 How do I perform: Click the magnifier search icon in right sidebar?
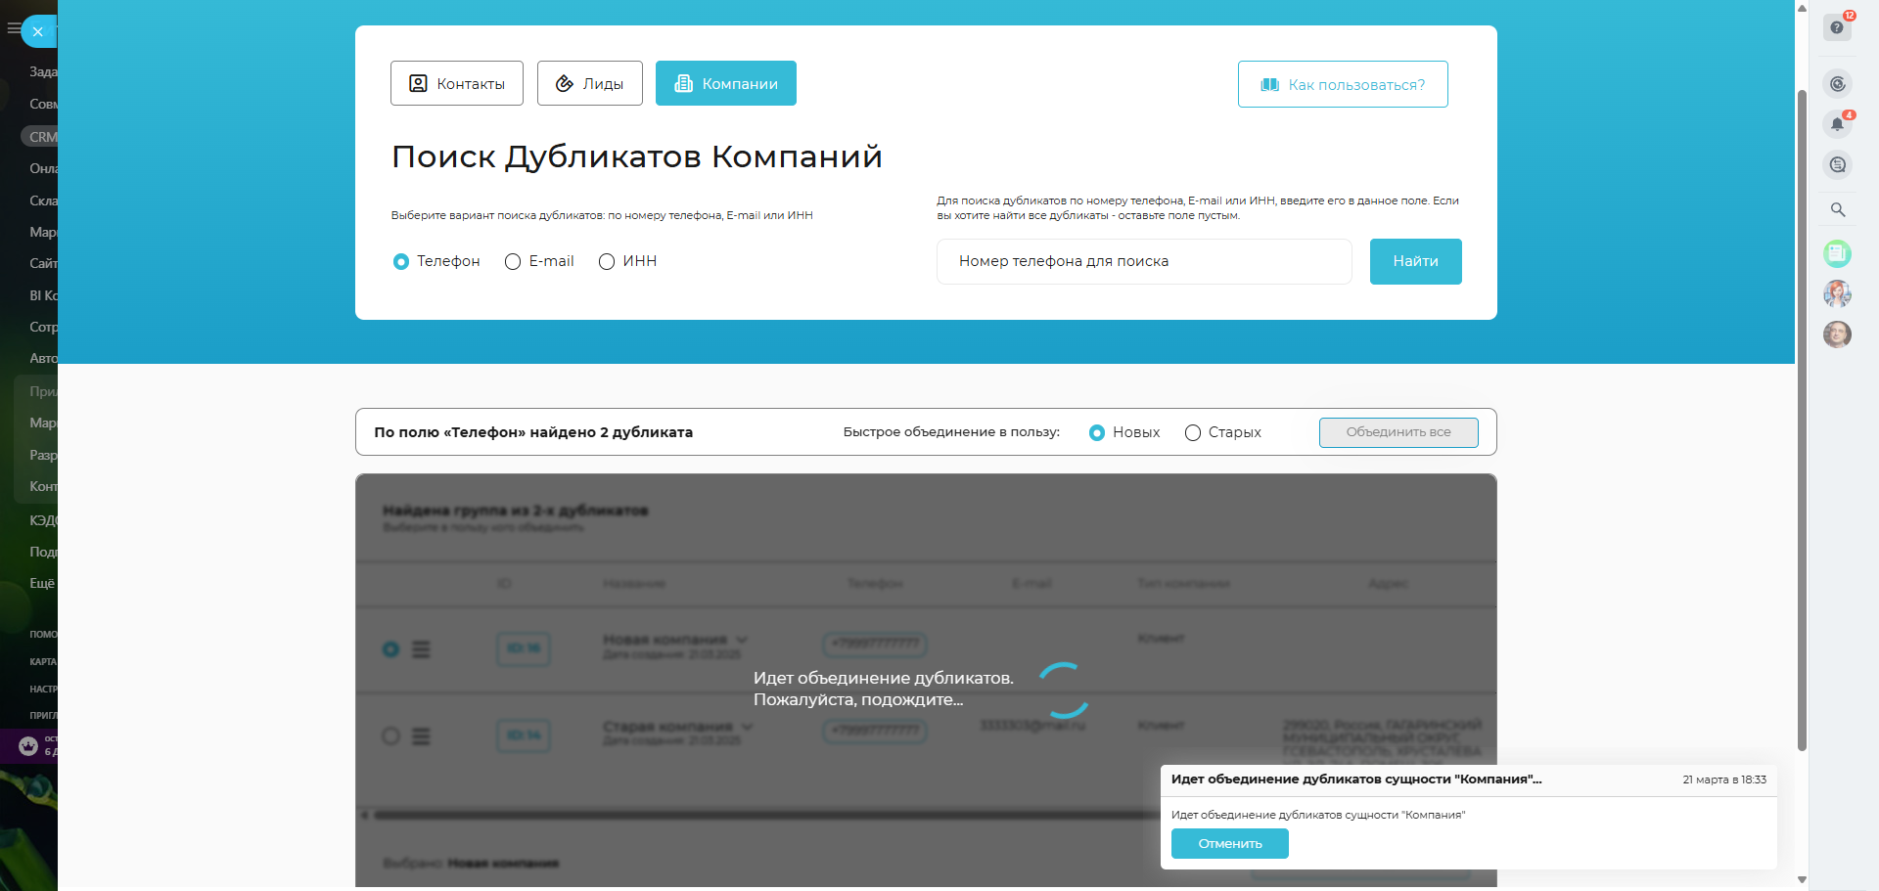1837,209
